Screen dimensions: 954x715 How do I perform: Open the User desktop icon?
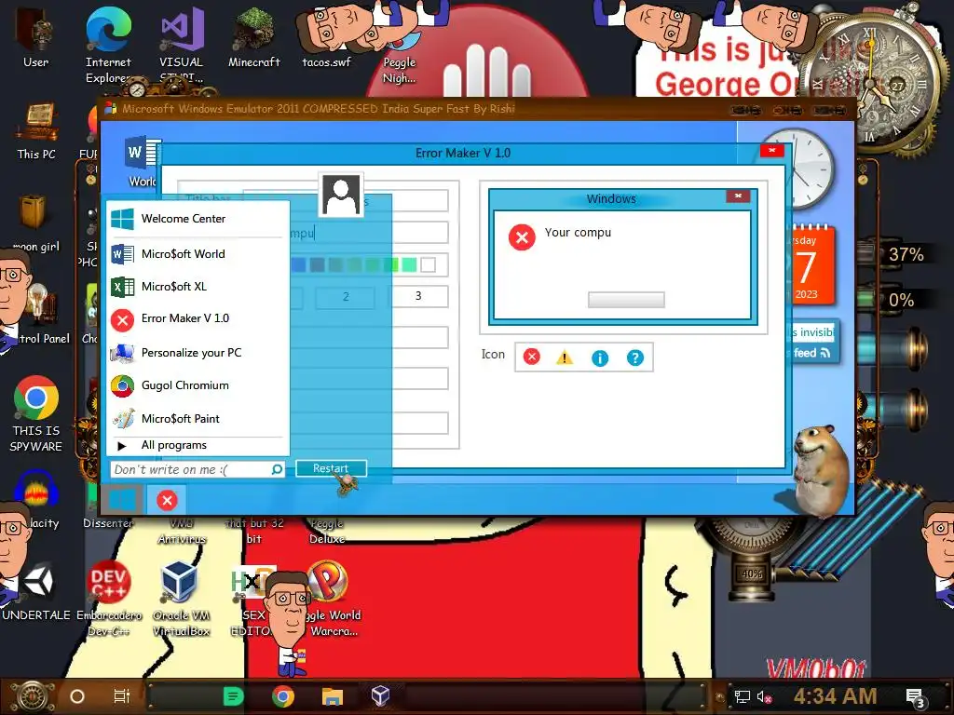coord(36,37)
